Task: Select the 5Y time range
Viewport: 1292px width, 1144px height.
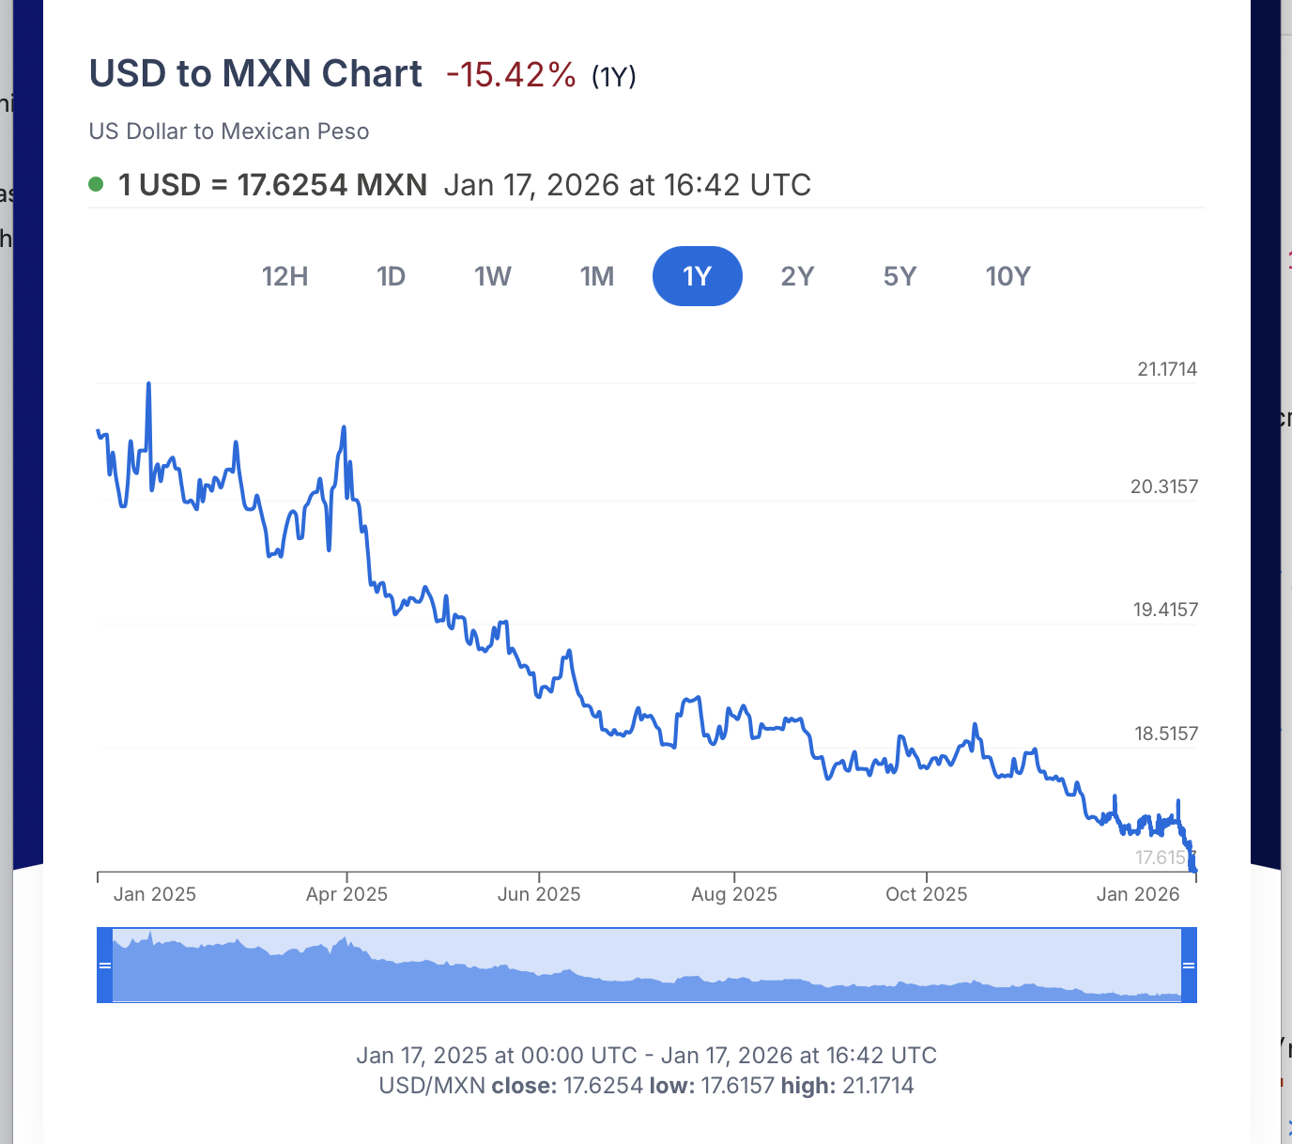Action: pos(900,276)
